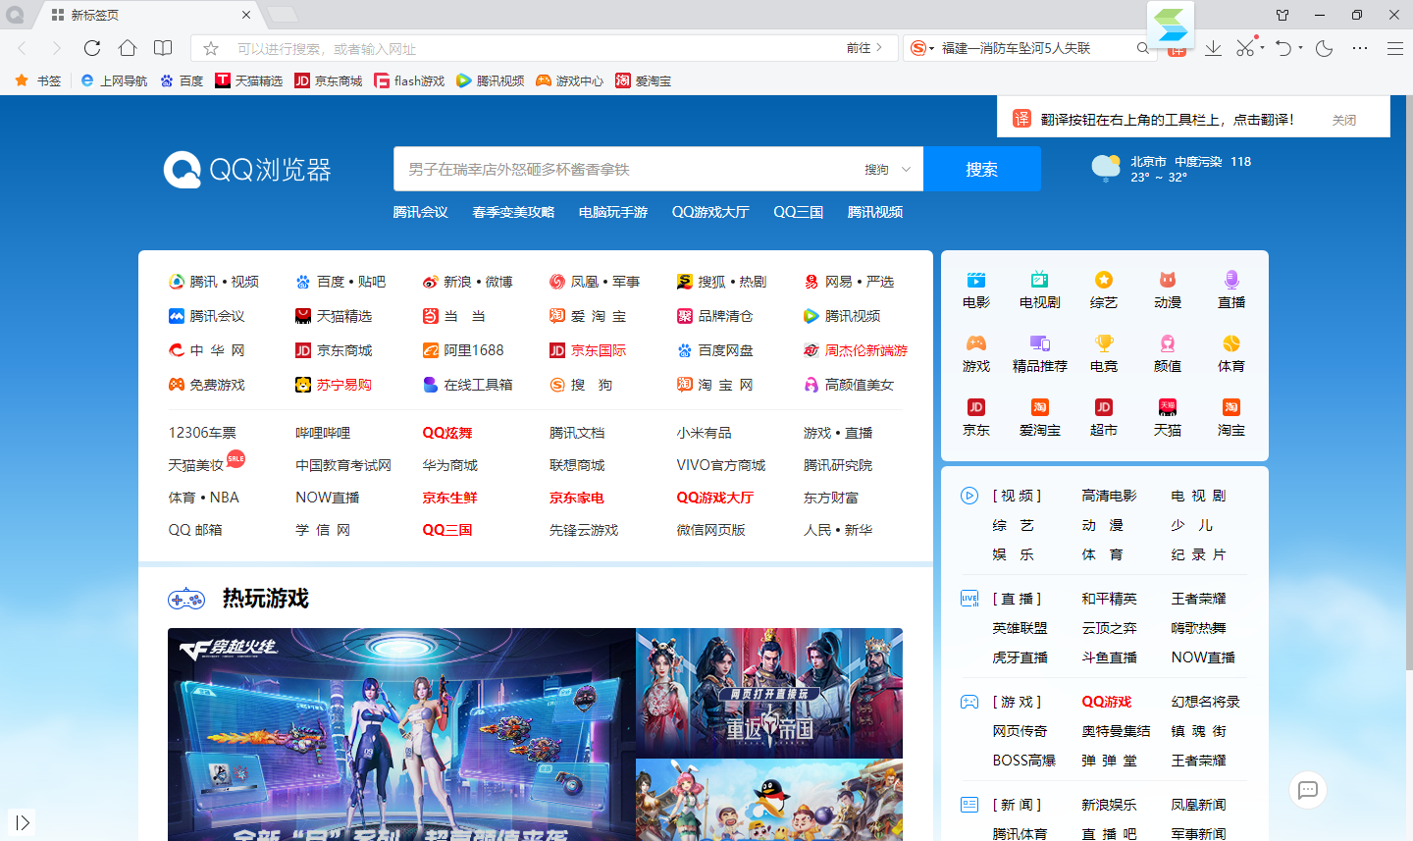Open 天猫精选 in the bookmarks bar
Image resolution: width=1413 pixels, height=841 pixels.
pos(249,80)
